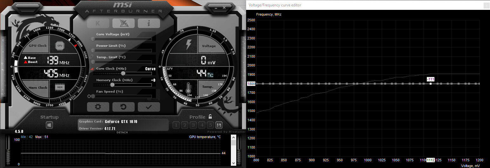Screen dimensions: 490x168
Task: Select profile slot 2
Action: pos(185,125)
